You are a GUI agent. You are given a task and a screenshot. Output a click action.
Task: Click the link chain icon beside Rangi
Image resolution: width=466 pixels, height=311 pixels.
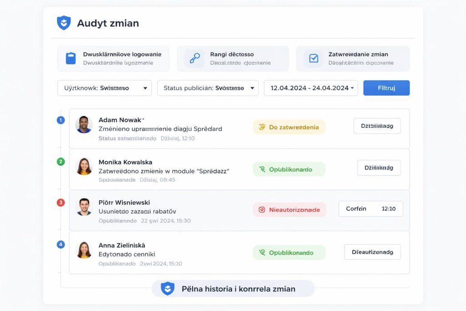click(x=195, y=58)
